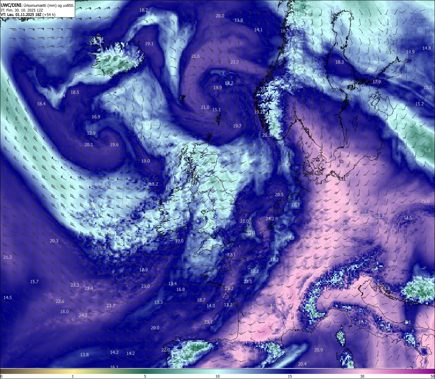Click the 20.1 value label
The image size is (435, 379).
88,145
